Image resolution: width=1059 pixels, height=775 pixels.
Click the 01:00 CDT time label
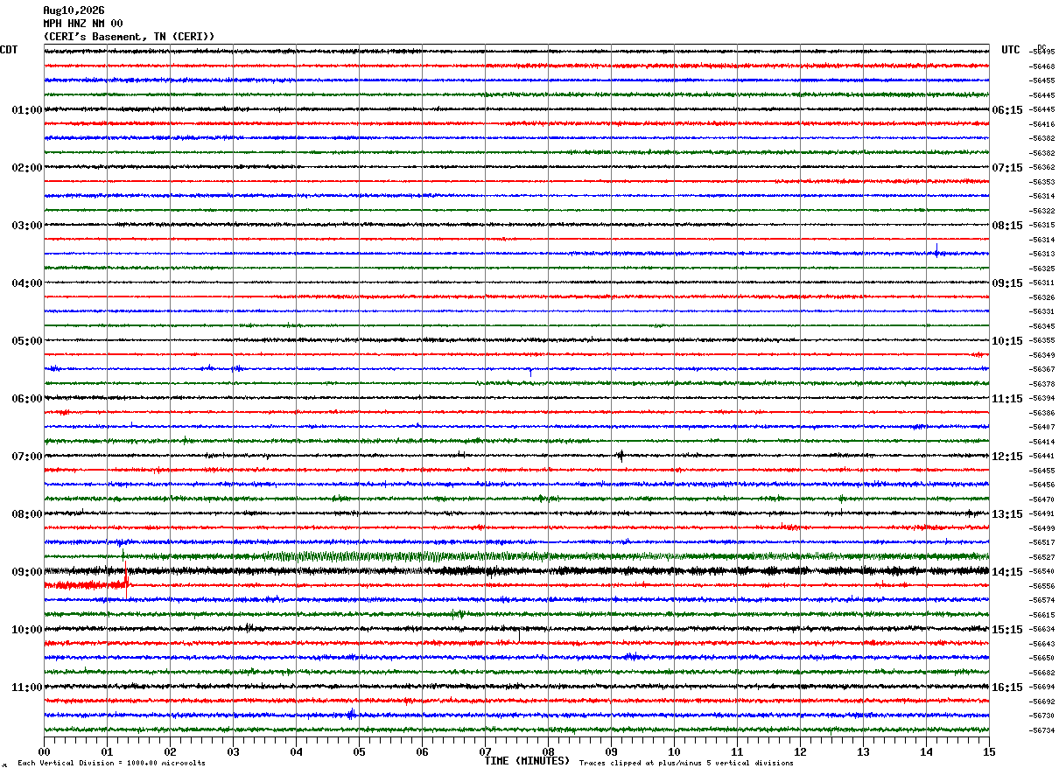[x=27, y=110]
